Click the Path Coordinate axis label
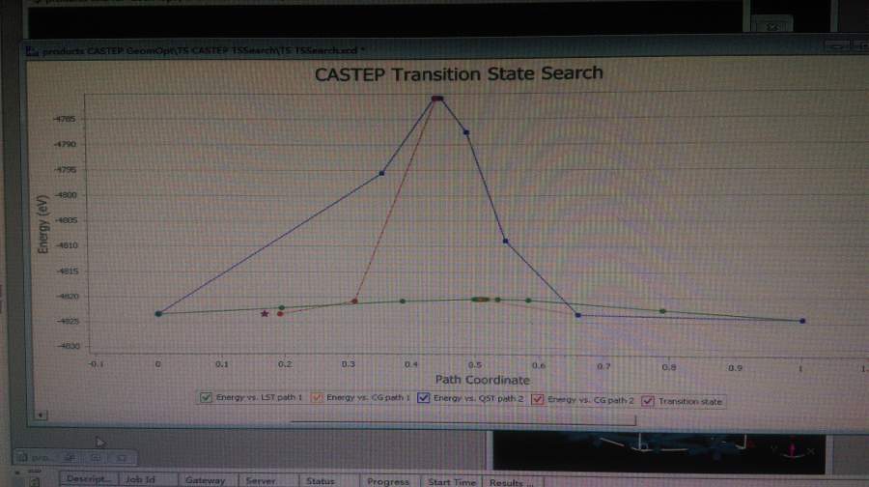The height and width of the screenshot is (487, 869). coord(482,380)
